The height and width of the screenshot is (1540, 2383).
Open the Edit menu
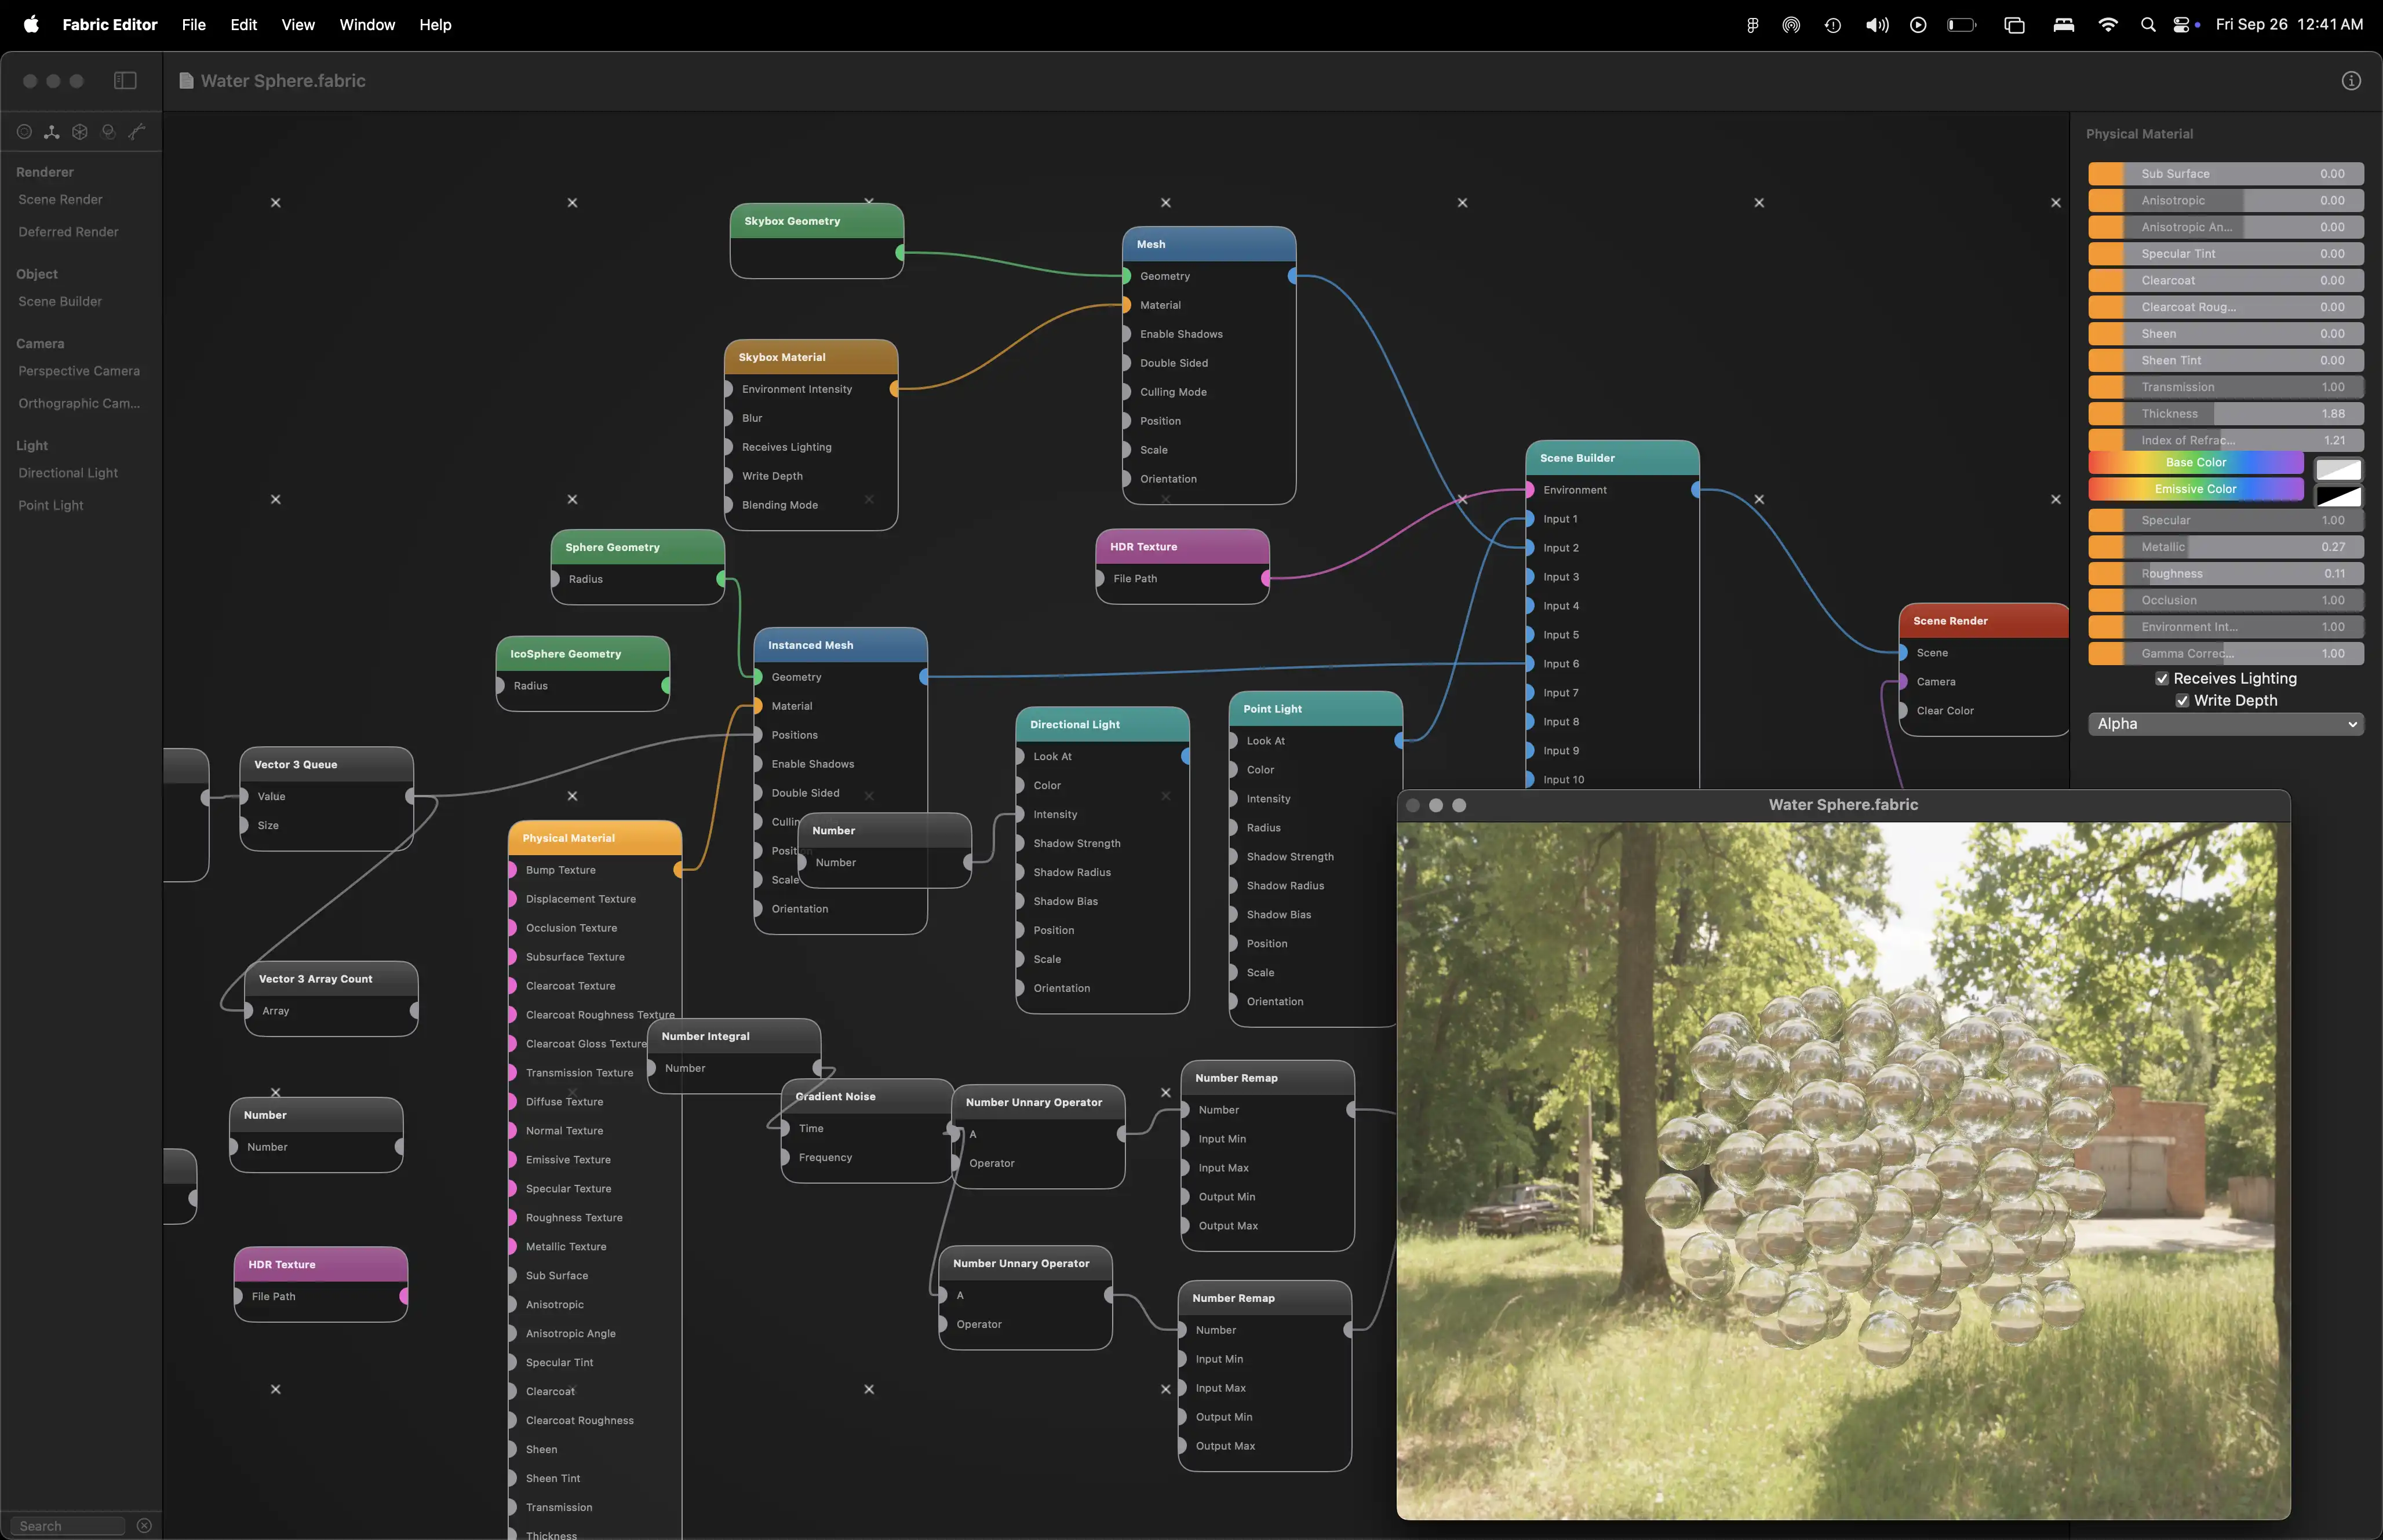tap(243, 25)
